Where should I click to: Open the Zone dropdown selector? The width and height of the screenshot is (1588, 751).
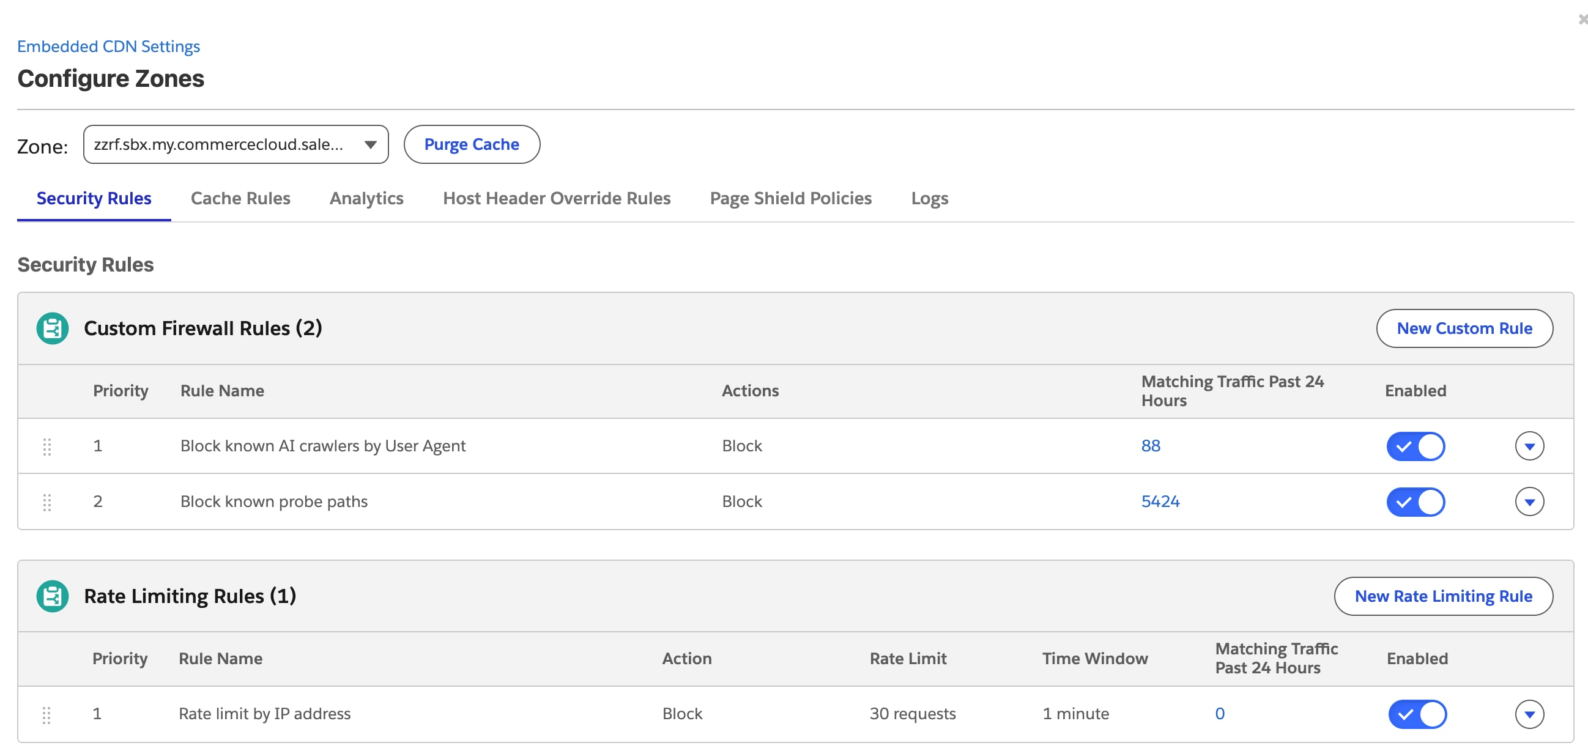236,144
